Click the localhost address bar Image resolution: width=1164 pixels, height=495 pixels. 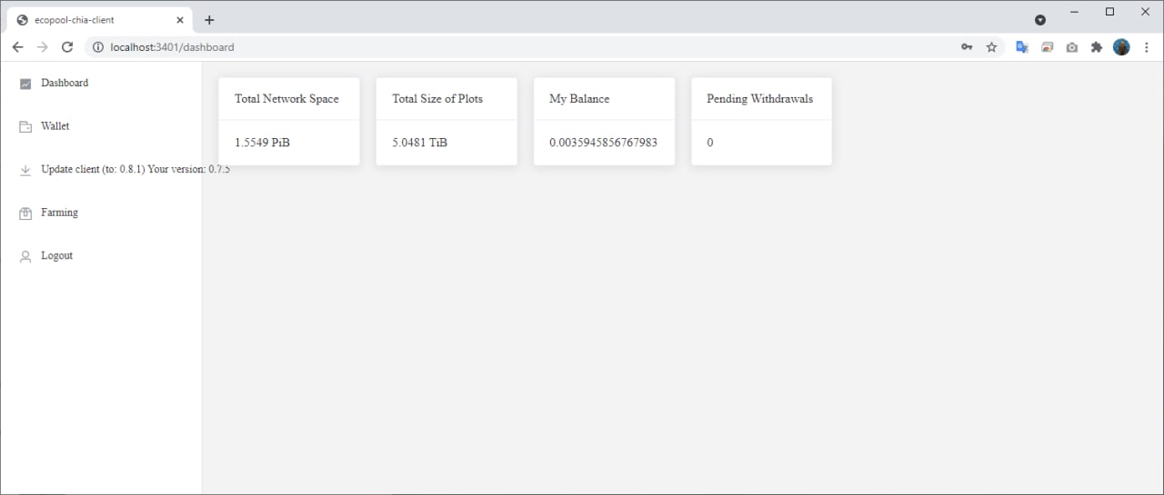pyautogui.click(x=455, y=47)
